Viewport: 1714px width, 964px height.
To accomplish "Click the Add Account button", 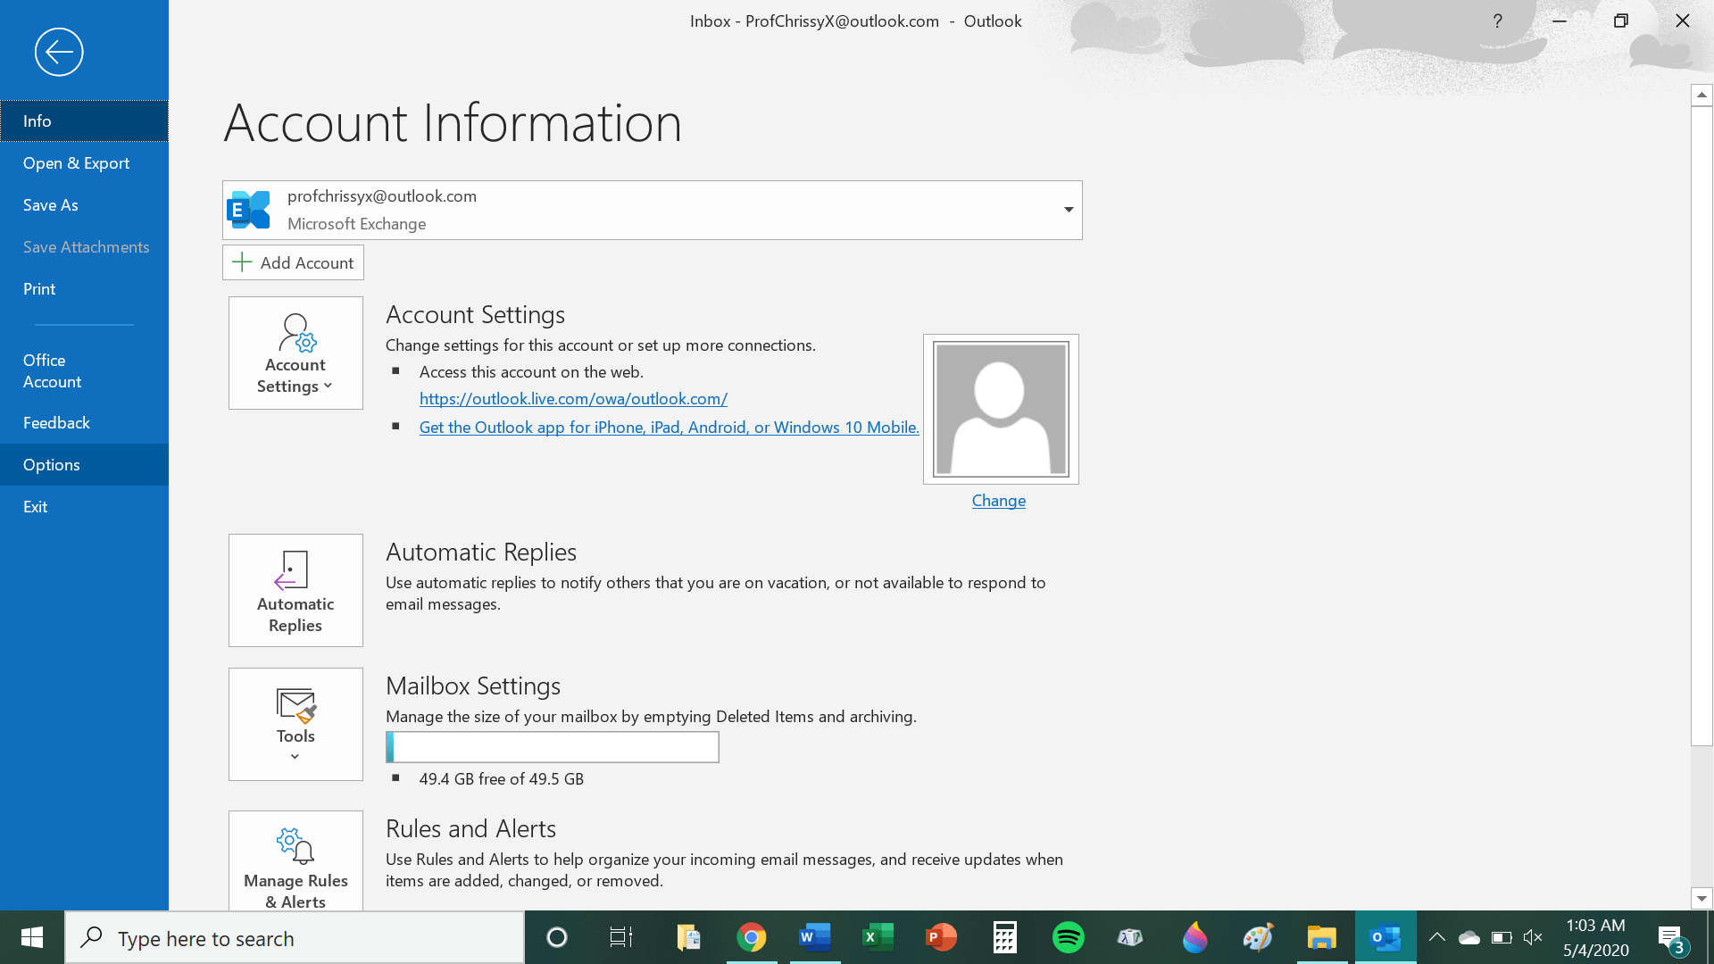I will pos(293,262).
